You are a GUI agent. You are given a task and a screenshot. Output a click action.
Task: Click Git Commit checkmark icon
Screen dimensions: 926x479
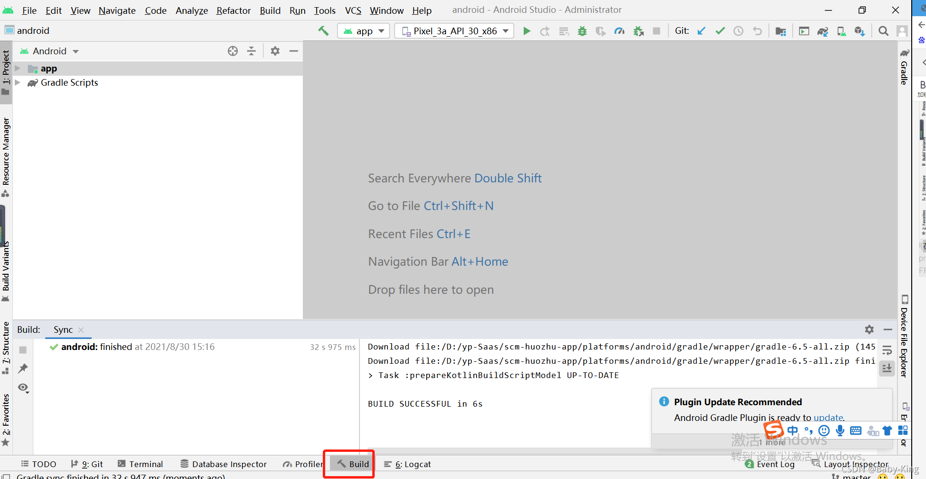(720, 31)
